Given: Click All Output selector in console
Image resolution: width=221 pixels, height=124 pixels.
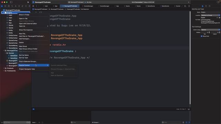Looking at the screenshot, I should 95,123.
